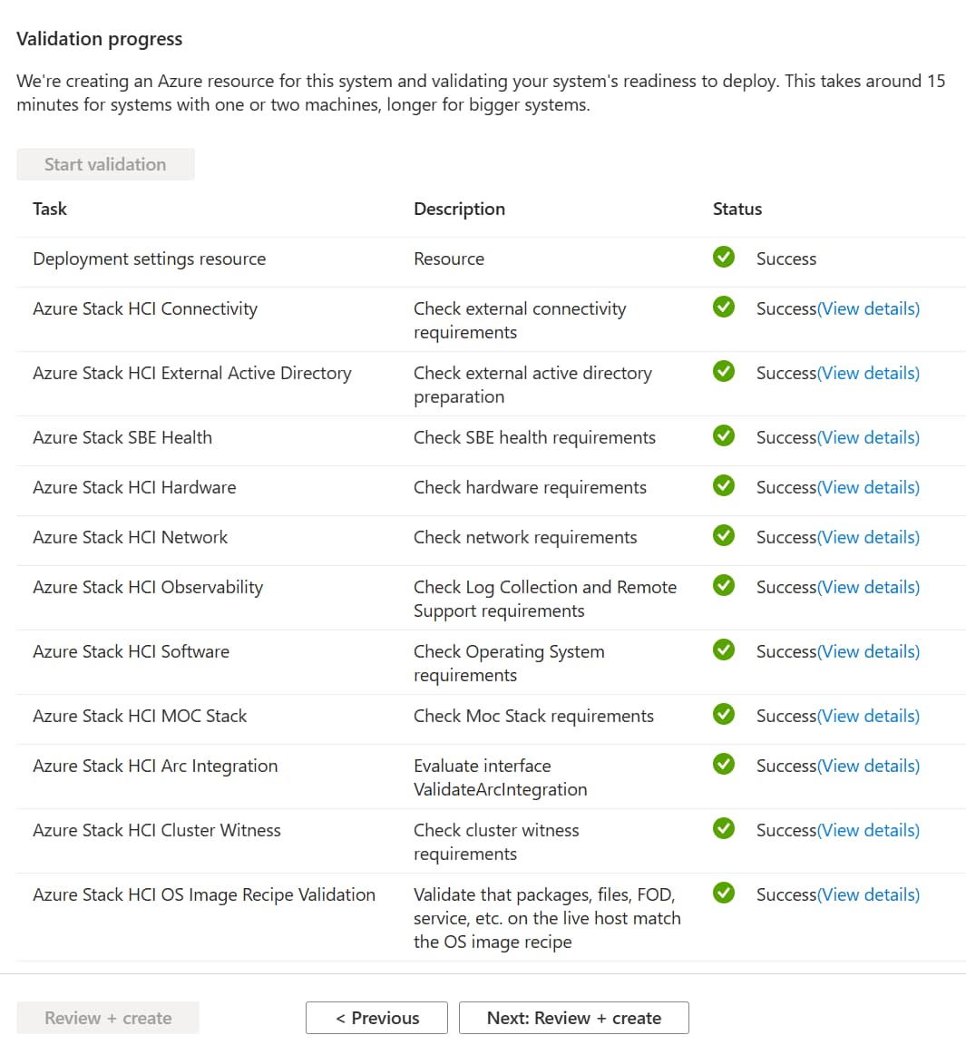Click the success icon for Cluster Witness
This screenshot has height=1045, width=966.
724,828
